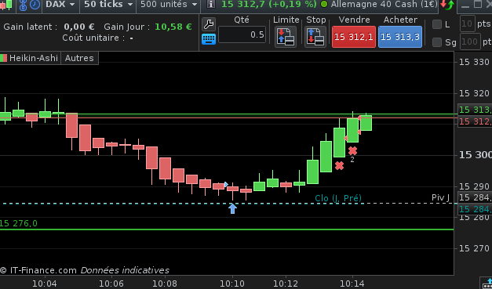The image size is (492, 289).
Task: Click the blue up arrow buy marker
Action: [232, 208]
